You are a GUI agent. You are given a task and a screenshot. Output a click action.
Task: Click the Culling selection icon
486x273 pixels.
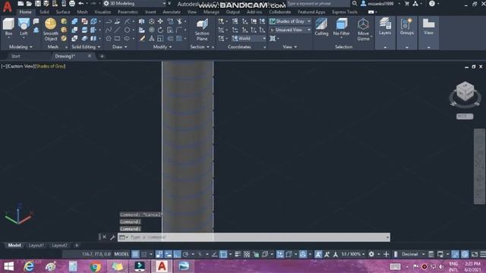[x=321, y=27]
